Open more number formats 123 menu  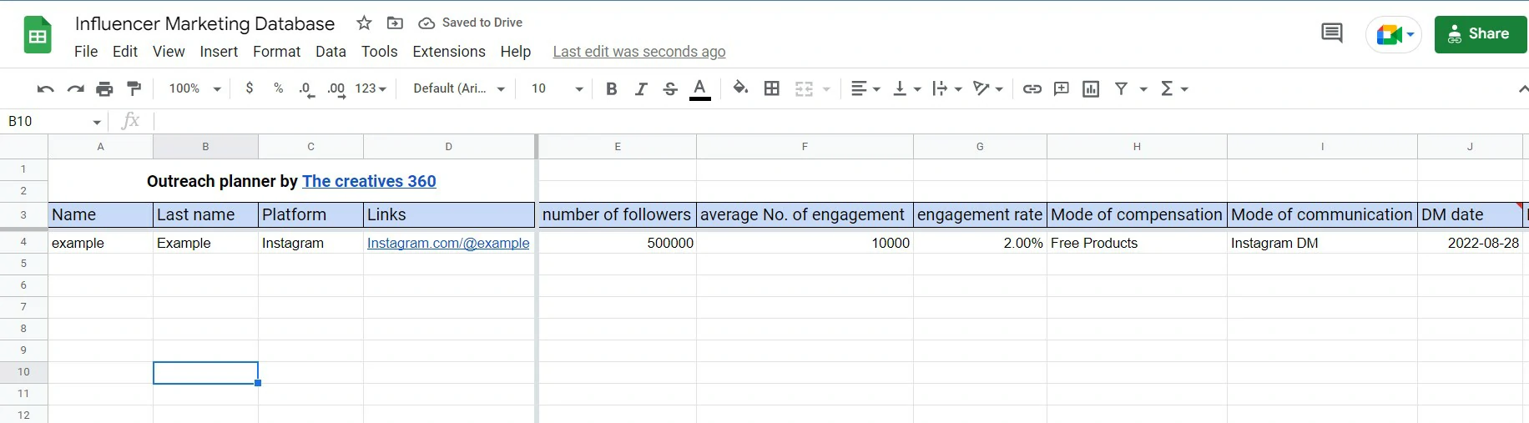click(x=371, y=88)
